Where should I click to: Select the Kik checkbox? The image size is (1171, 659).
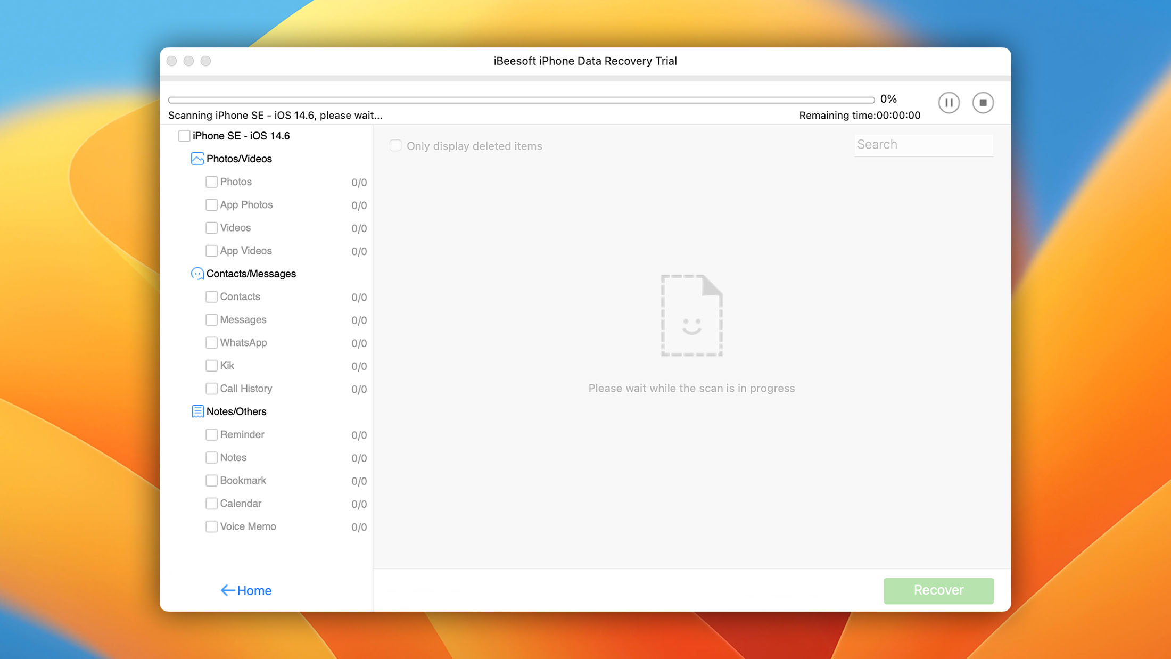[211, 366]
